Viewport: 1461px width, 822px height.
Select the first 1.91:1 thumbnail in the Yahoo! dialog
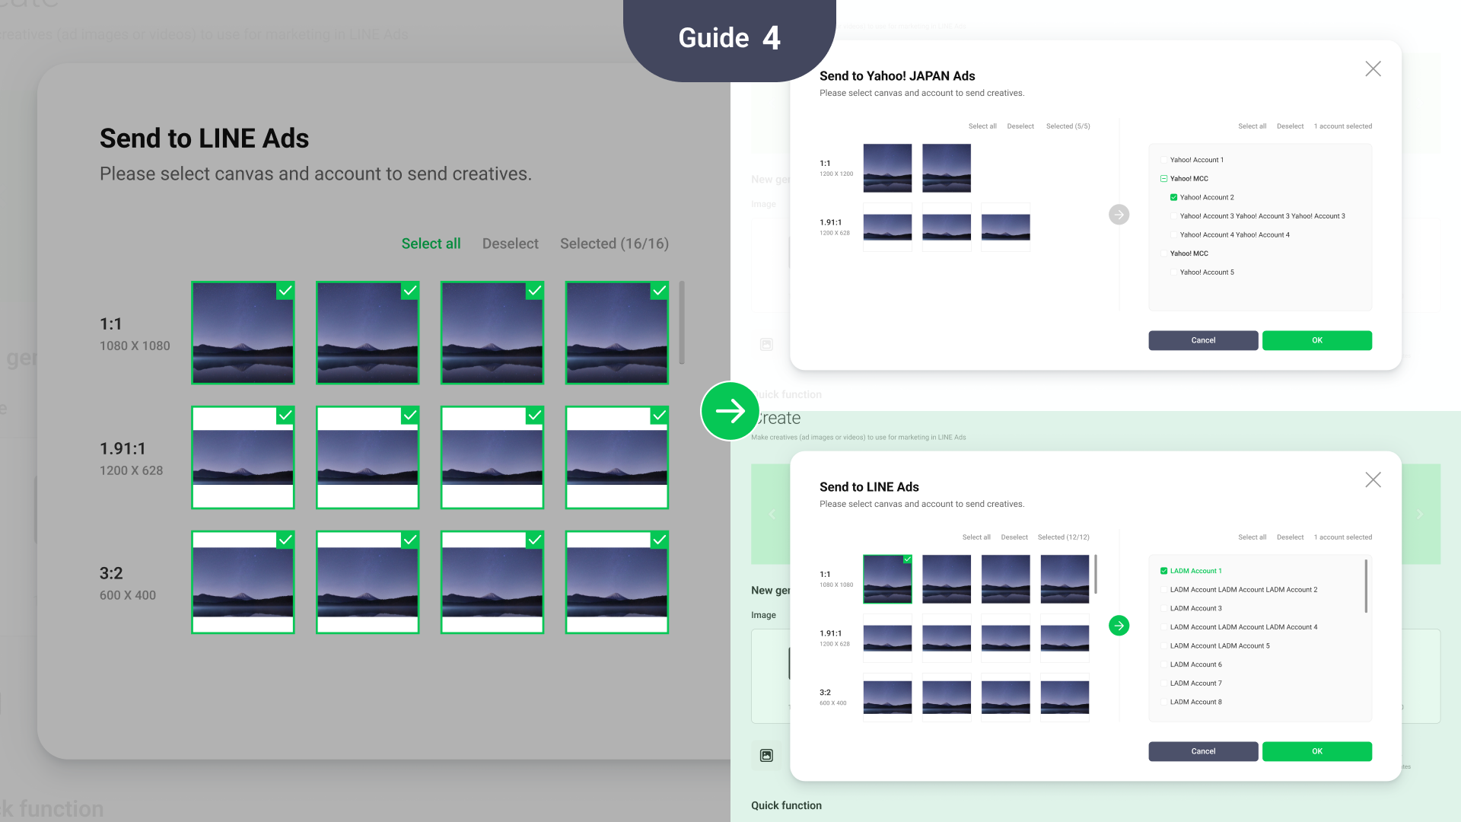click(x=887, y=228)
